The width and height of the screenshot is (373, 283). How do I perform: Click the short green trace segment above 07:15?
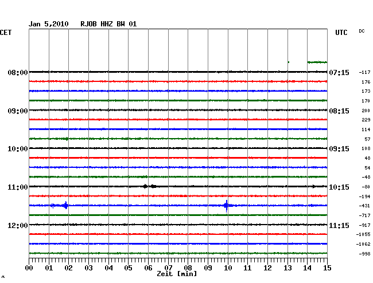[x=289, y=62]
